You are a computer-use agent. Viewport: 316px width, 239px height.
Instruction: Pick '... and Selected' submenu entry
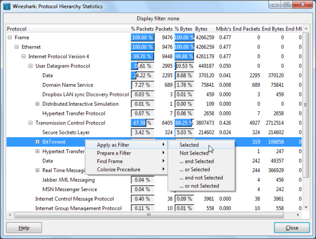point(196,161)
